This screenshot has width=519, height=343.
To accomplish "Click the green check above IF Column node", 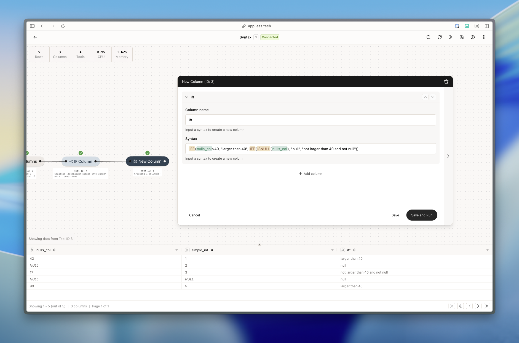I will coord(81,153).
